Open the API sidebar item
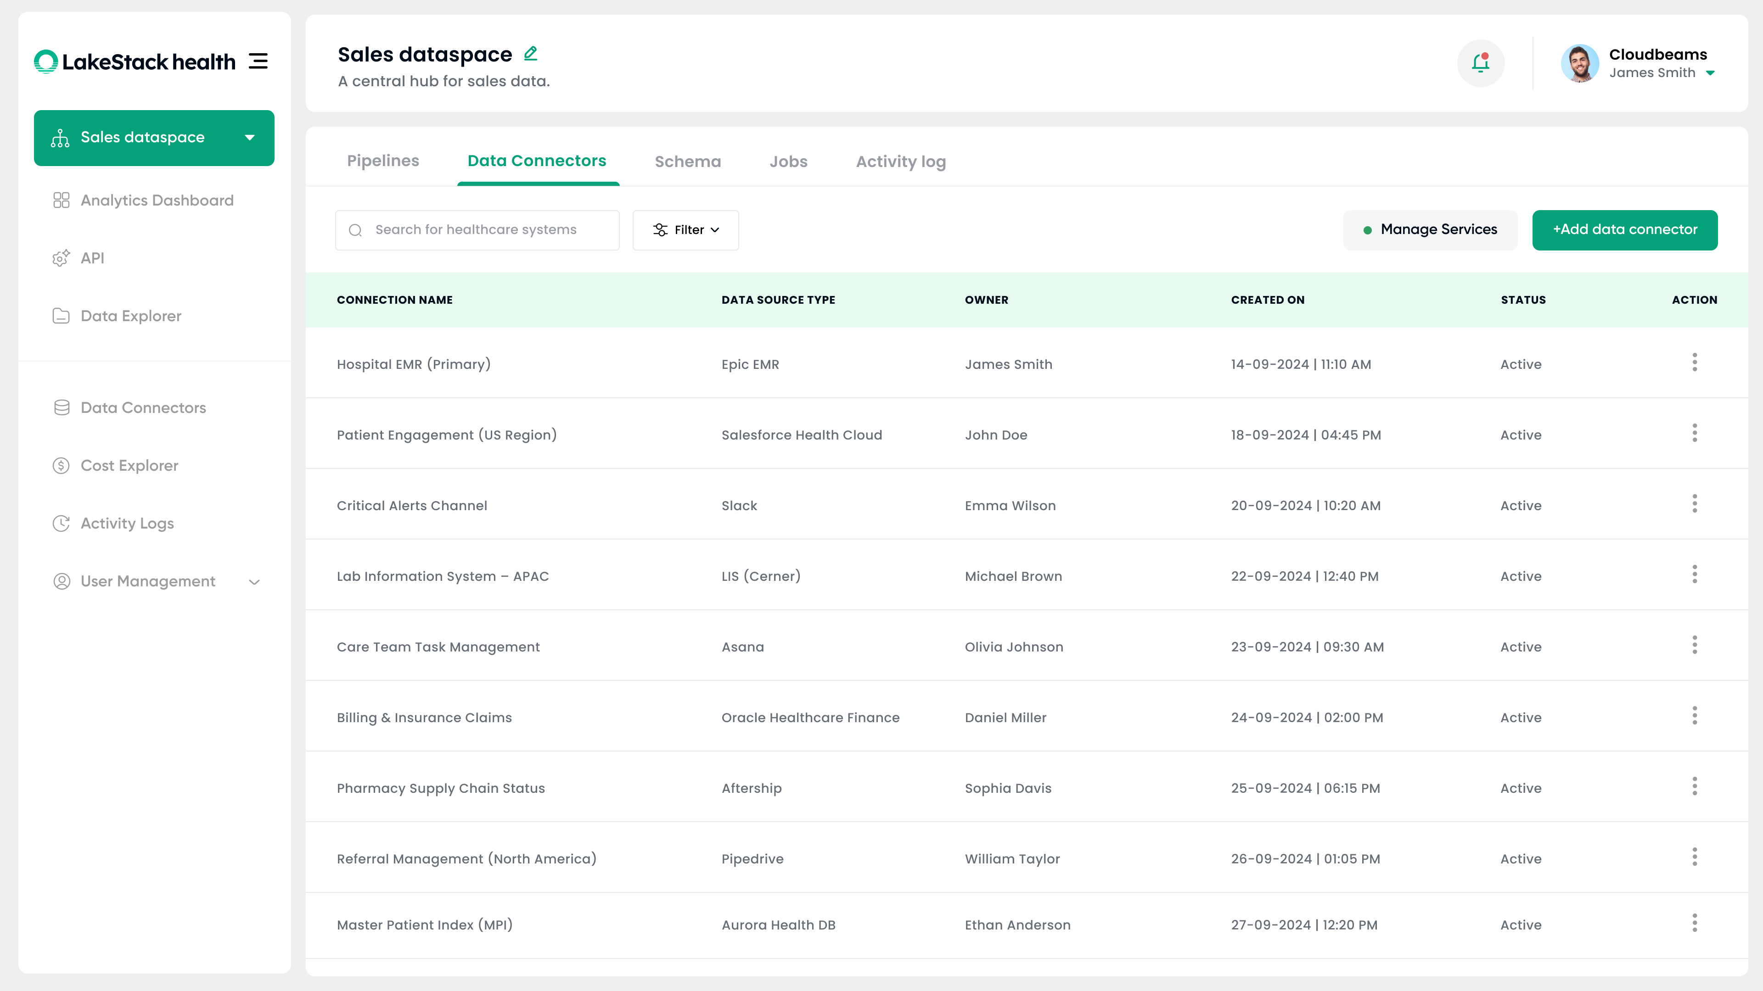The width and height of the screenshot is (1763, 991). [92, 258]
